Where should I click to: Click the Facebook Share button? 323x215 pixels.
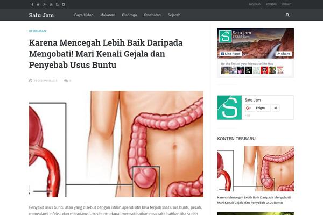click(284, 54)
